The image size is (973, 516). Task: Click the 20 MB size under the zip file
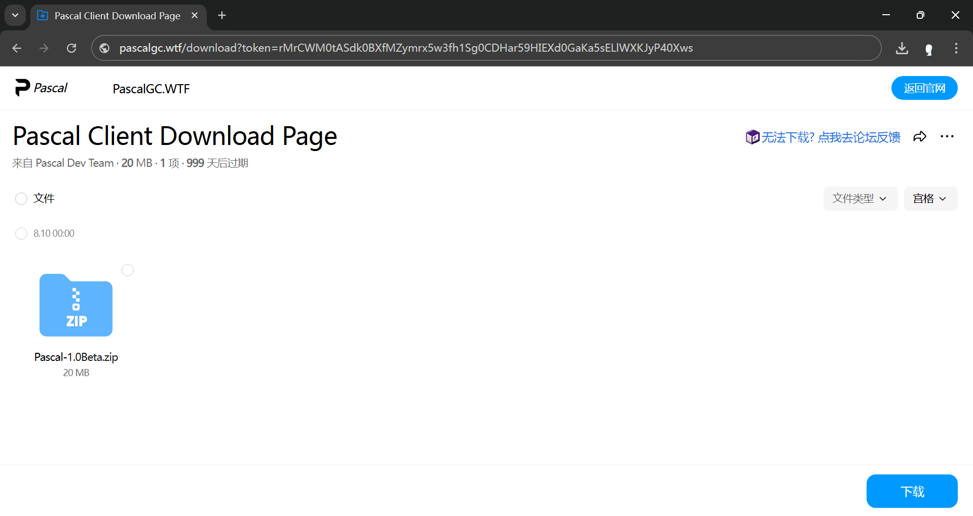[76, 373]
